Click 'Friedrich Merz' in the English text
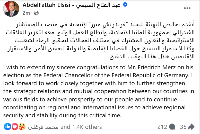 157,67
